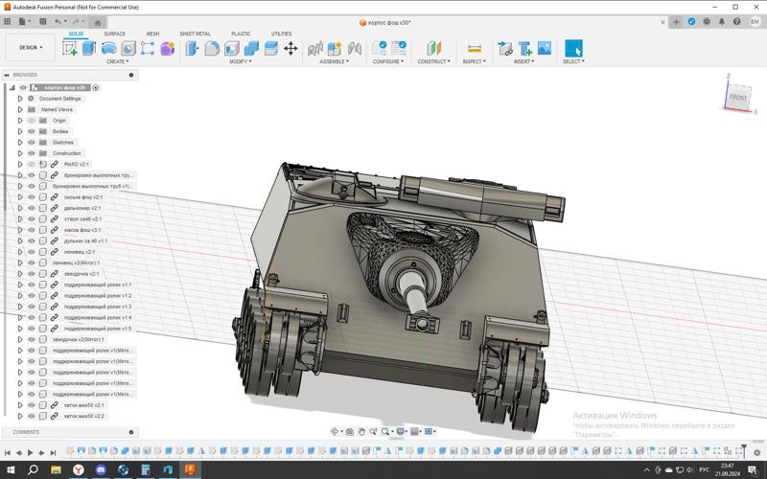Open the MODIFY dropdown menu

tap(240, 61)
